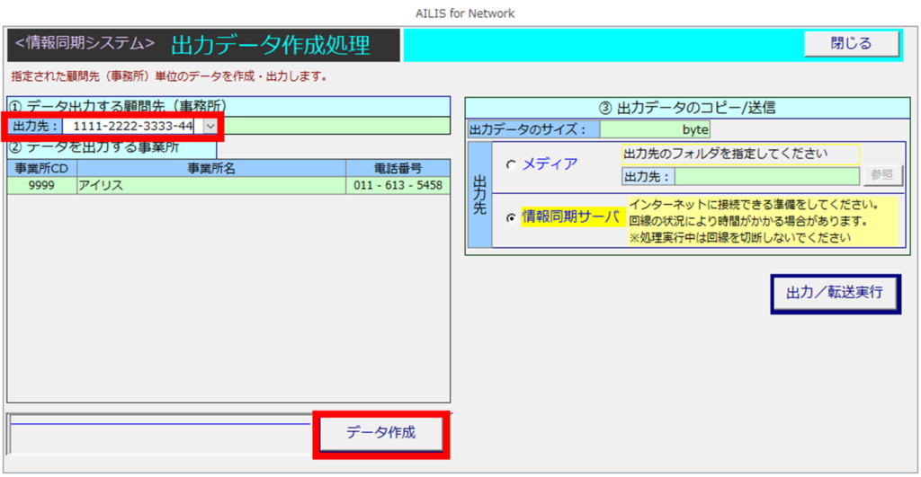Viewport: 921px width, 477px height.
Task: Select office code cell 9999
Action: (42, 185)
